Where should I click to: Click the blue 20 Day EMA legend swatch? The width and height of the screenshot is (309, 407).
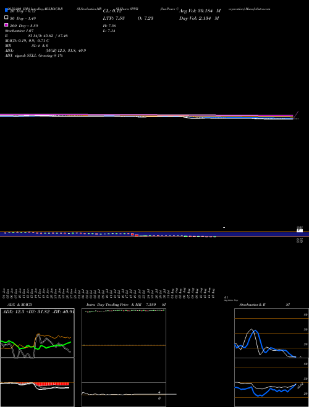coord(6,10)
